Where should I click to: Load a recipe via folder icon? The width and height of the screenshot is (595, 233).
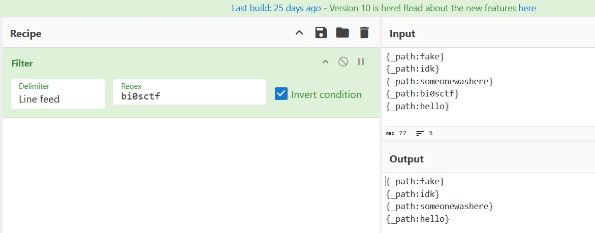(342, 33)
